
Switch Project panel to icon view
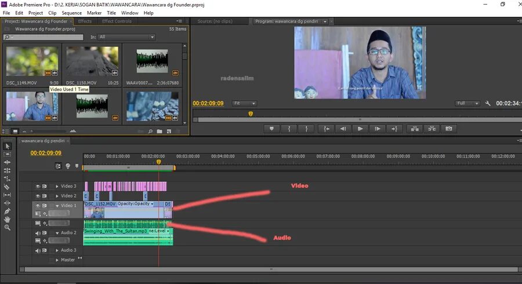coord(15,132)
